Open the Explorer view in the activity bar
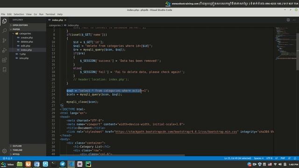This screenshot has width=299, height=168. tap(4, 21)
